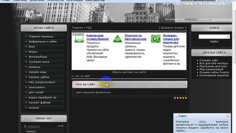The width and height of the screenshot is (236, 133).
Task: Click the Совет popup title
Action: click(183, 116)
